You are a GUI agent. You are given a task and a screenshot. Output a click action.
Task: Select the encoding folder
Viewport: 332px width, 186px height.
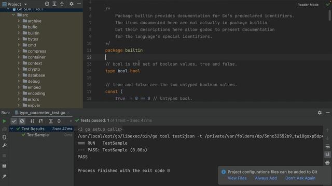click(x=36, y=93)
